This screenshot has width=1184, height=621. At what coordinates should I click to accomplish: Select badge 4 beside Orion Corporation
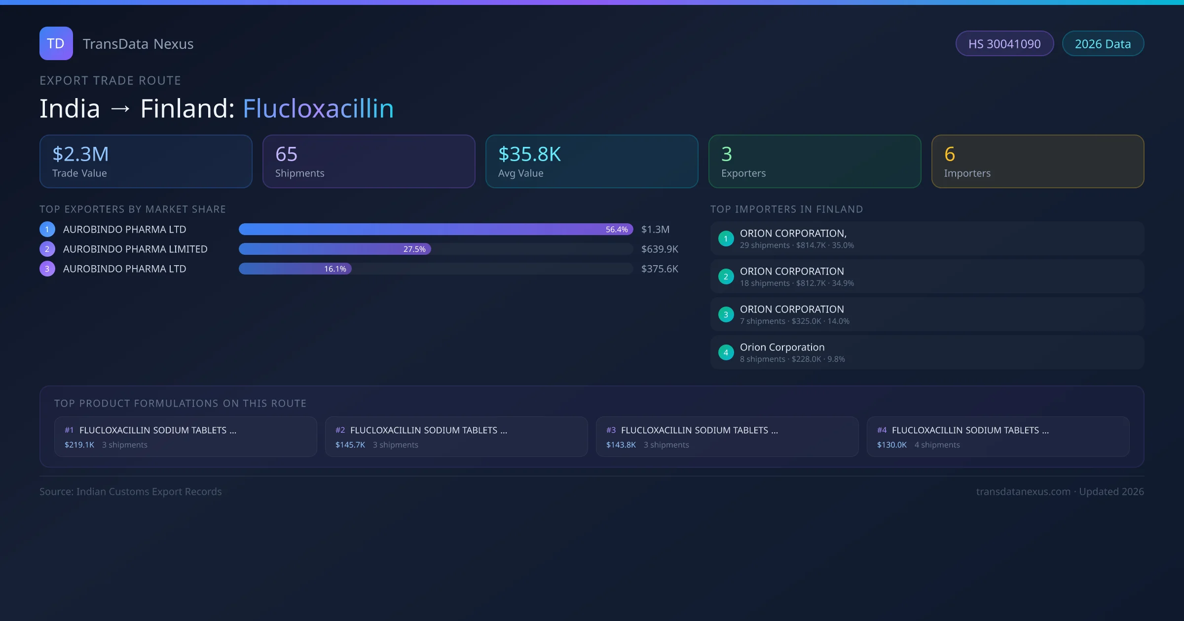[x=726, y=352]
